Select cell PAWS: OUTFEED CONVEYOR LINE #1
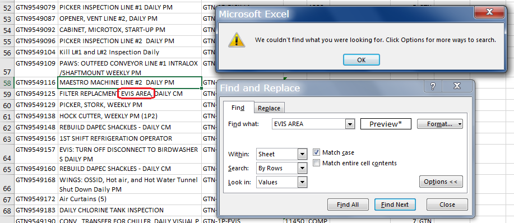This screenshot has height=223, width=514. tap(129, 67)
